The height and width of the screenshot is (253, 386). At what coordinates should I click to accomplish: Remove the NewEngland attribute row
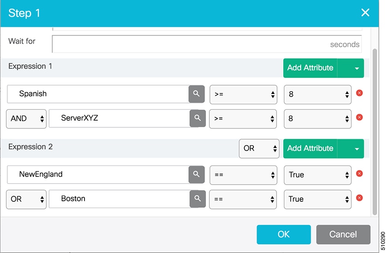(x=359, y=174)
